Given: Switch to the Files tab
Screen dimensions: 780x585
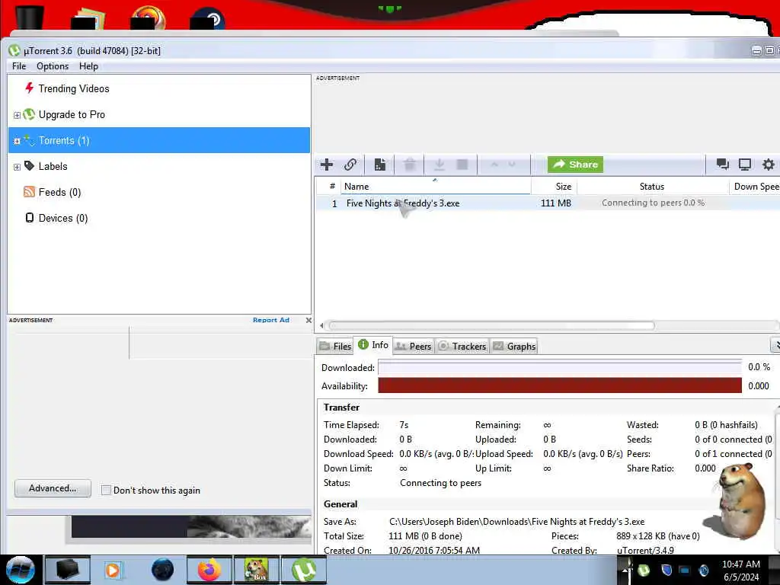Looking at the screenshot, I should pos(335,347).
